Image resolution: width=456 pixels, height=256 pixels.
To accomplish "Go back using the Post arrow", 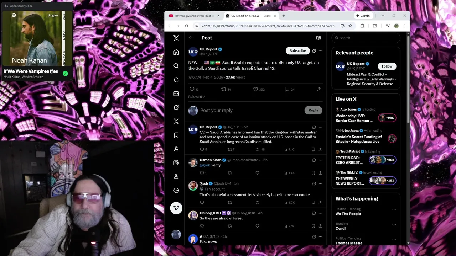I will coord(191,38).
